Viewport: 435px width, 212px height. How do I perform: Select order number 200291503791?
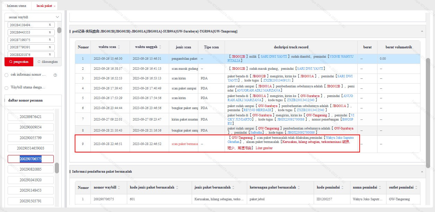(x=31, y=201)
